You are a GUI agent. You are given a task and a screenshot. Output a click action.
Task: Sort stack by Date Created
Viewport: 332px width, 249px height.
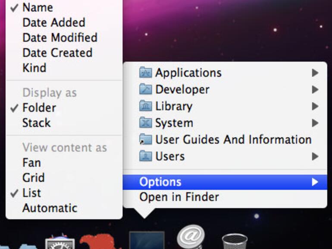pyautogui.click(x=64, y=53)
